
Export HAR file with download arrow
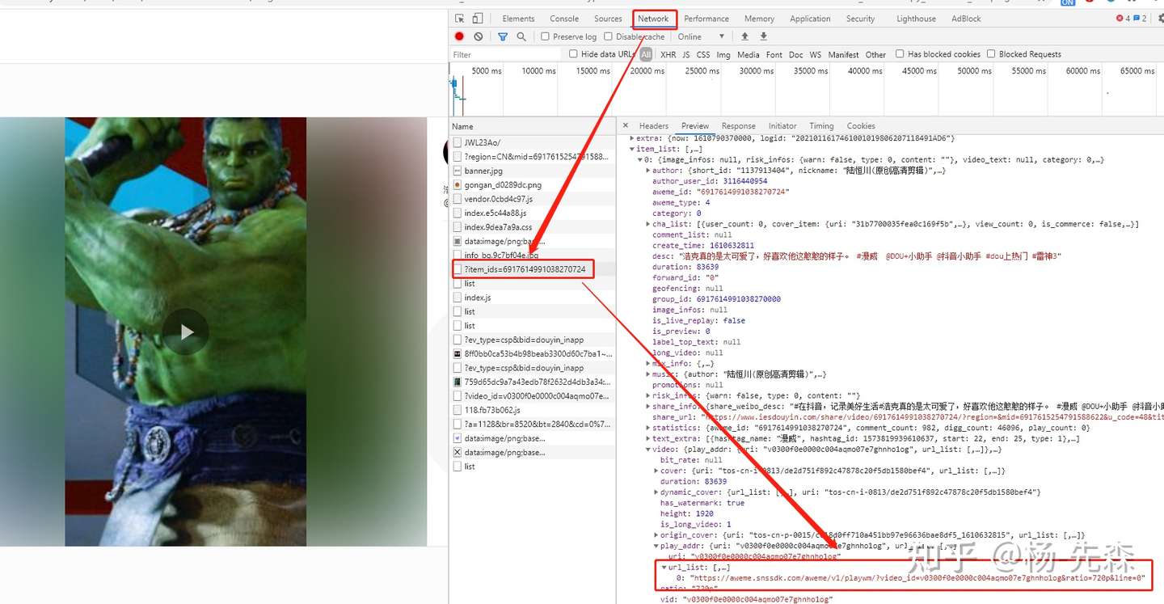coord(763,36)
